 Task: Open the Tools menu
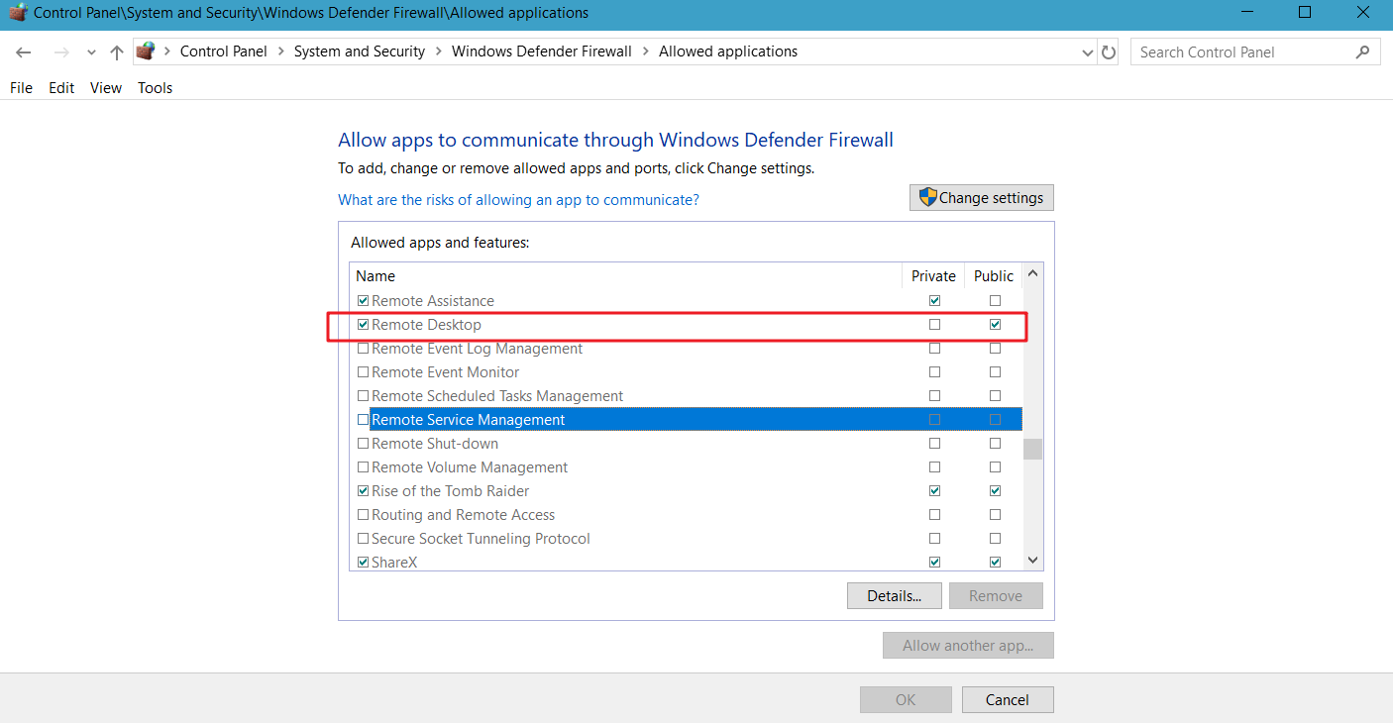tap(155, 88)
